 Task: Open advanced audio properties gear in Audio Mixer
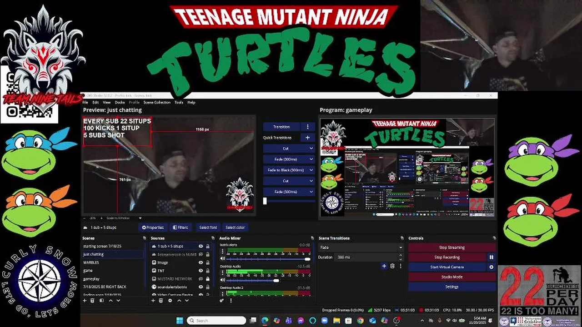(x=222, y=300)
